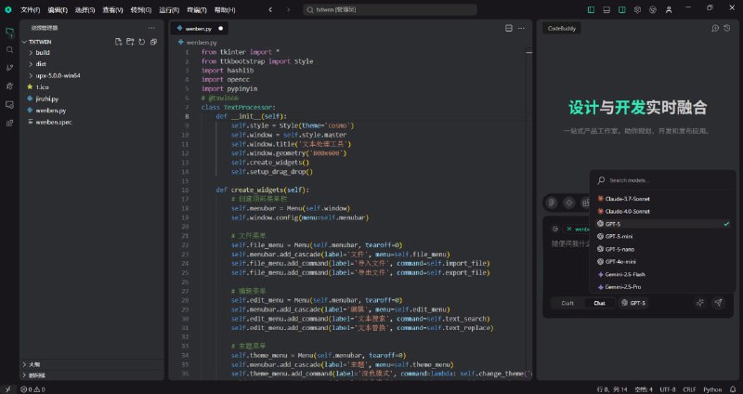Click the Search models input field

pyautogui.click(x=662, y=180)
